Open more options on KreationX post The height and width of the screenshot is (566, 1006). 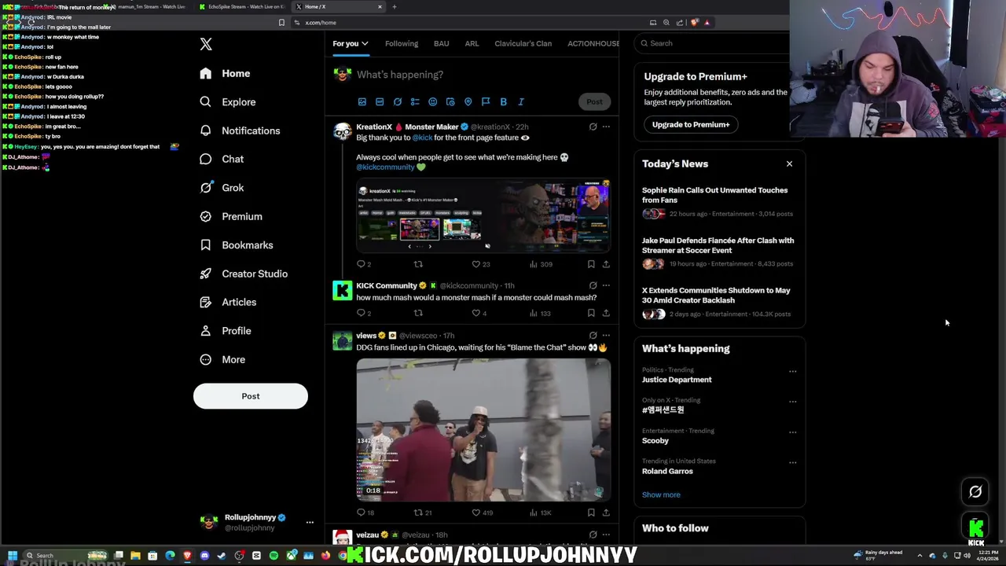[x=606, y=127]
